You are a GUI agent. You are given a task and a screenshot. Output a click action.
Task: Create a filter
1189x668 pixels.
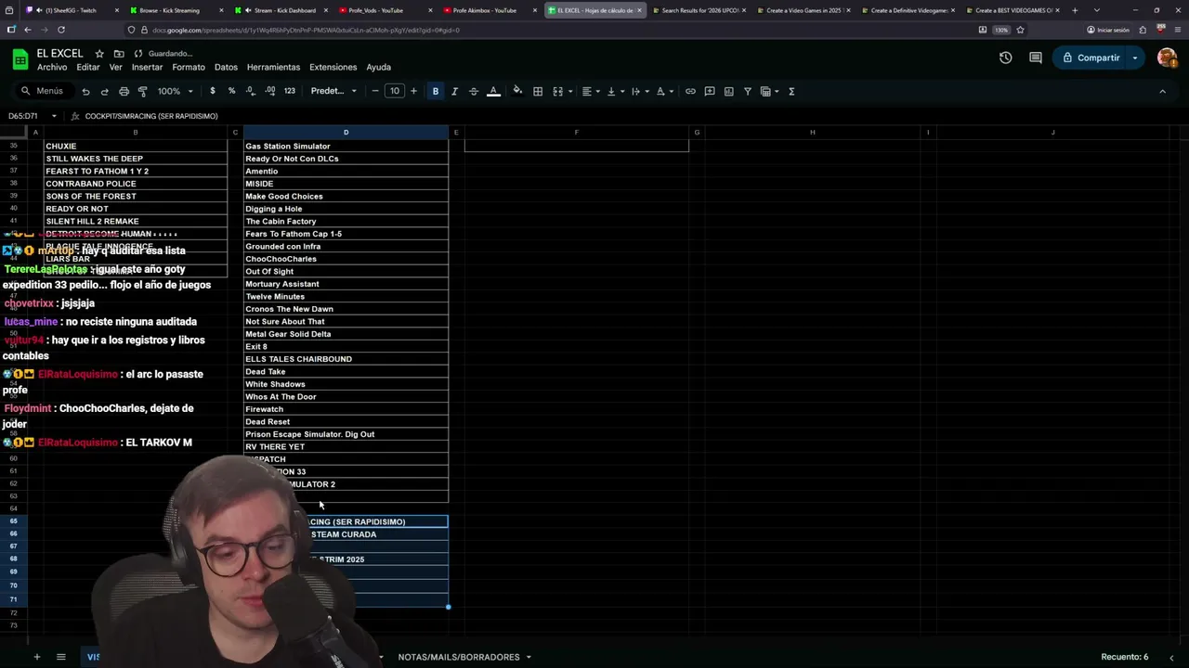pyautogui.click(x=748, y=91)
